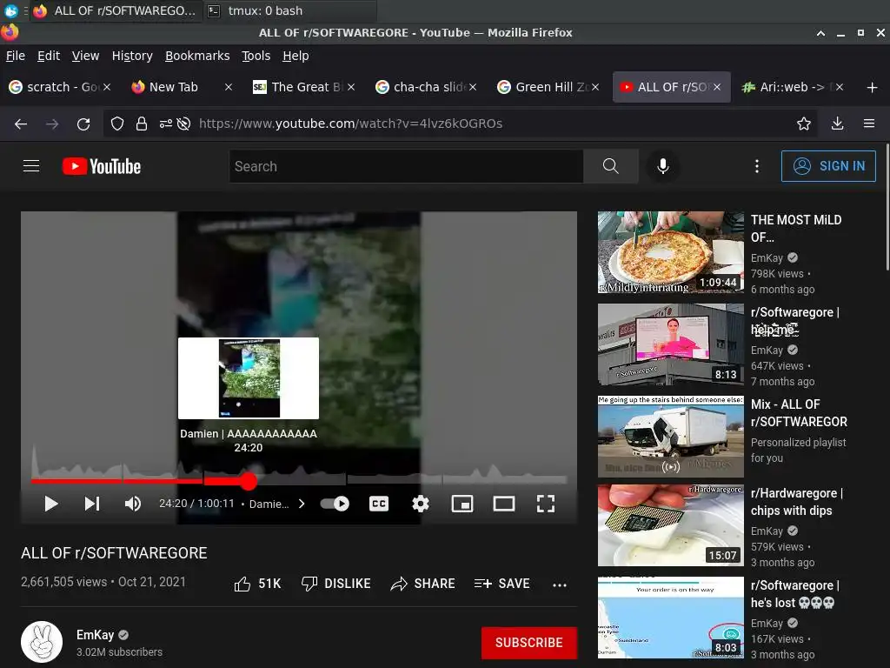
Task: Open the Firefox downloads panel
Action: (837, 124)
